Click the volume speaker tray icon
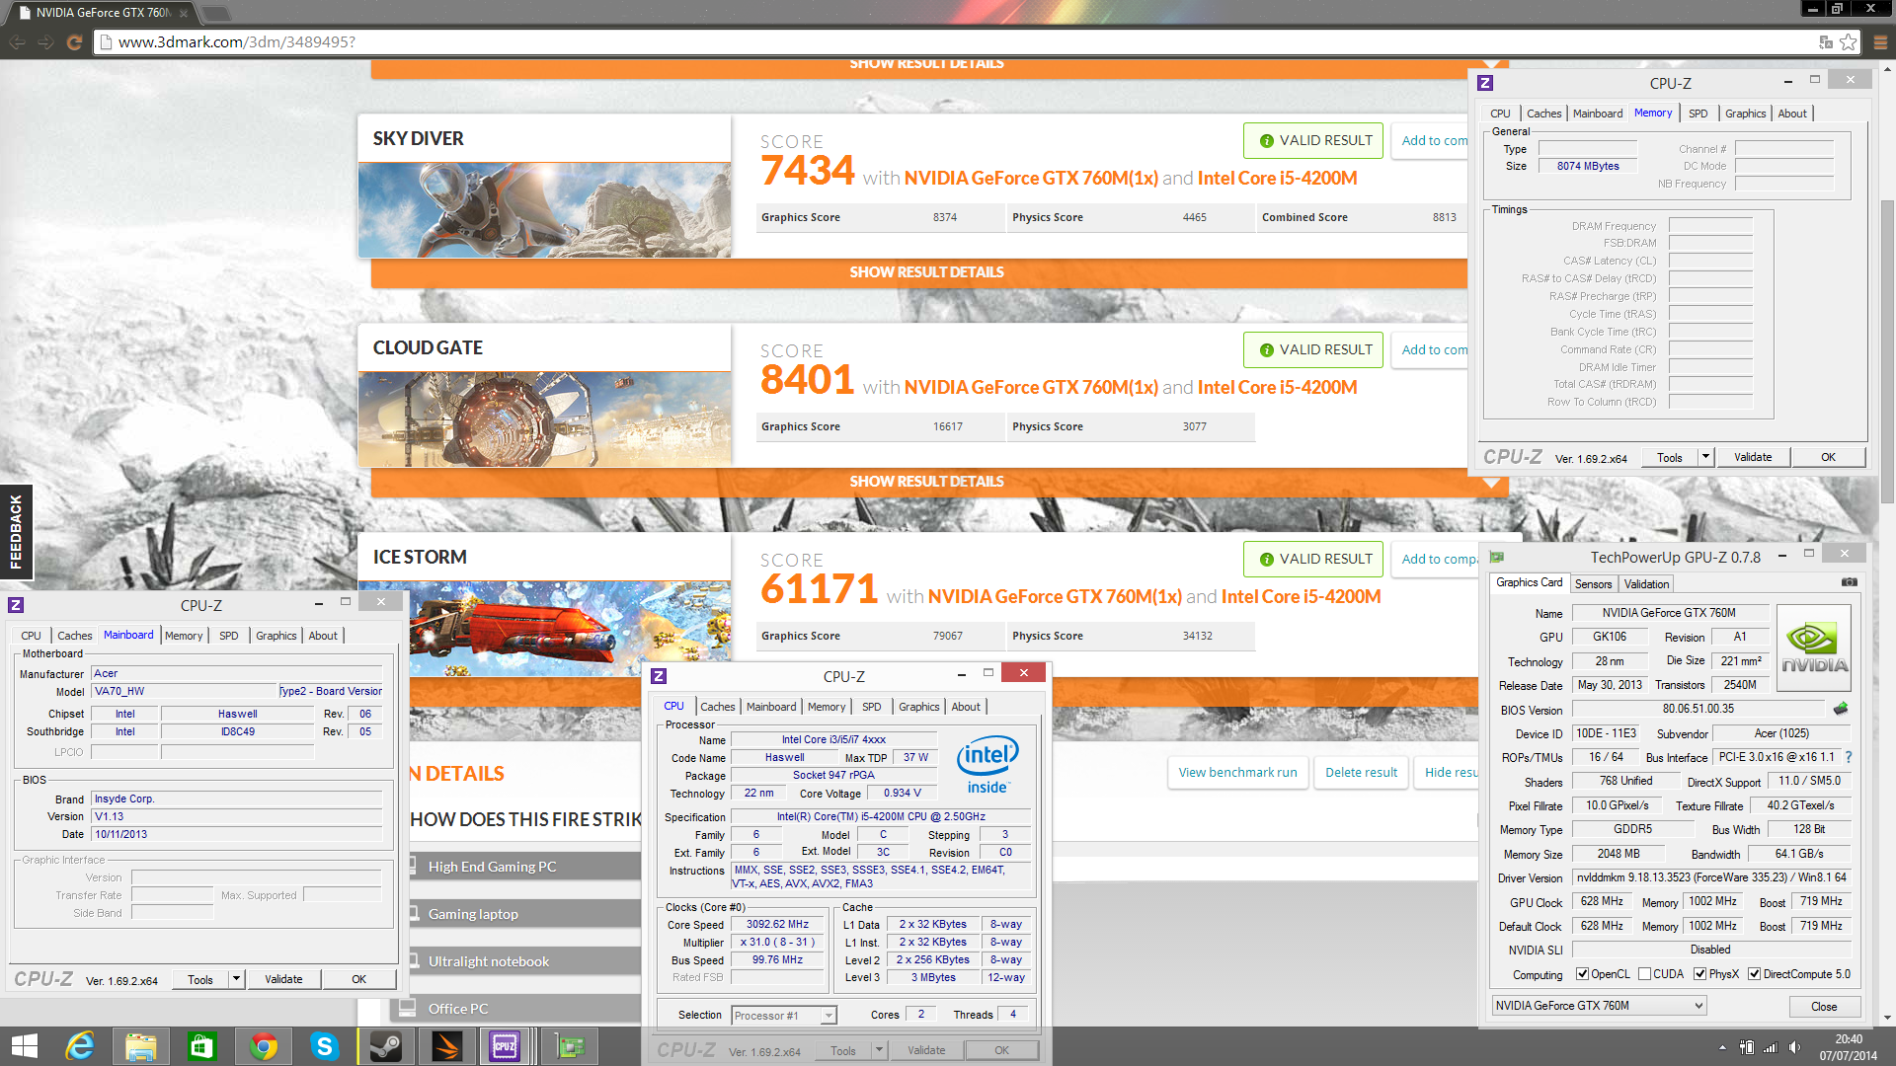 point(1794,1047)
